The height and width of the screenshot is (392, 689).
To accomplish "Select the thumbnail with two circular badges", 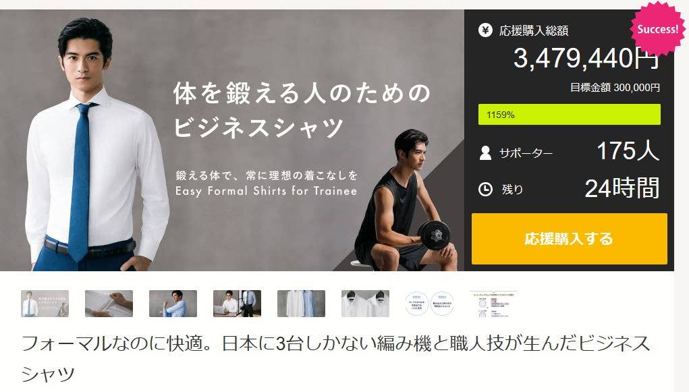I will click(x=430, y=304).
